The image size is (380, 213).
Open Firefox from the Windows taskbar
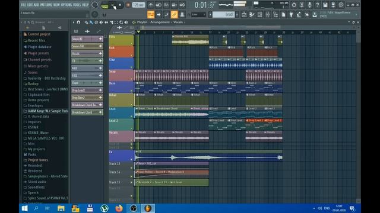pos(119,208)
